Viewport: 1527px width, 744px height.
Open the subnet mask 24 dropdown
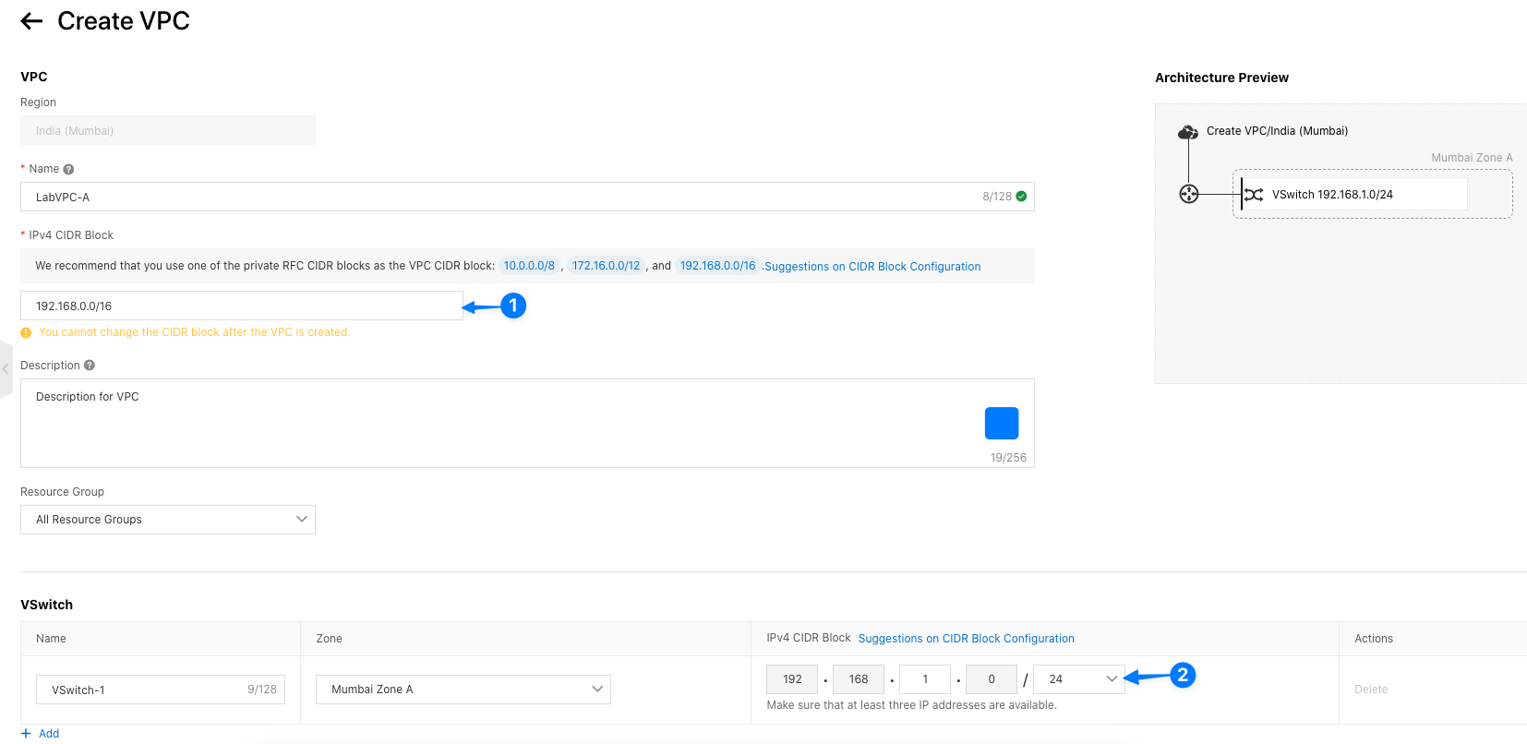pos(1078,679)
